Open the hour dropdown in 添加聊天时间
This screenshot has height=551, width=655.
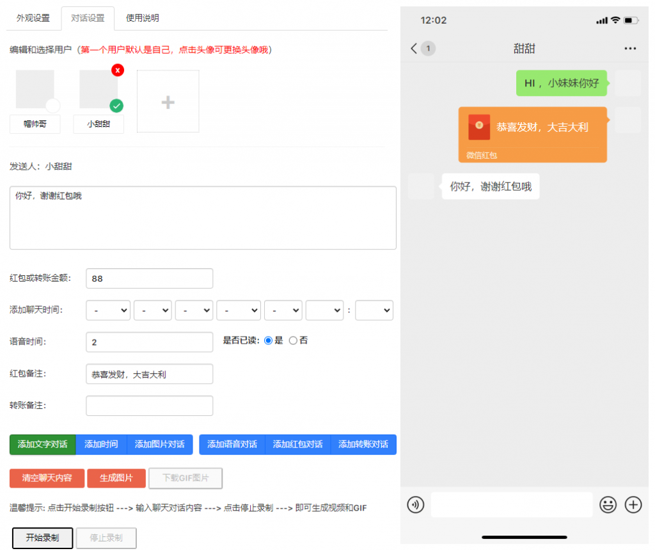coord(324,310)
